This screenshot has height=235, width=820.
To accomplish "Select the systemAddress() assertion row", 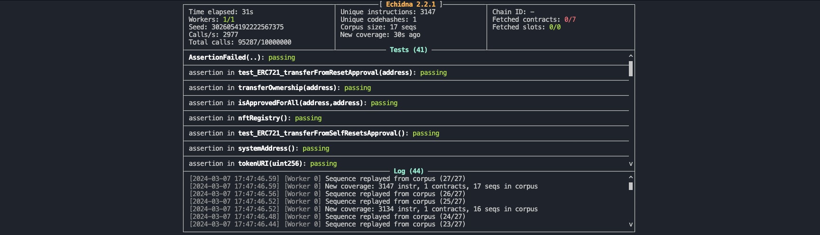I will tap(406, 148).
